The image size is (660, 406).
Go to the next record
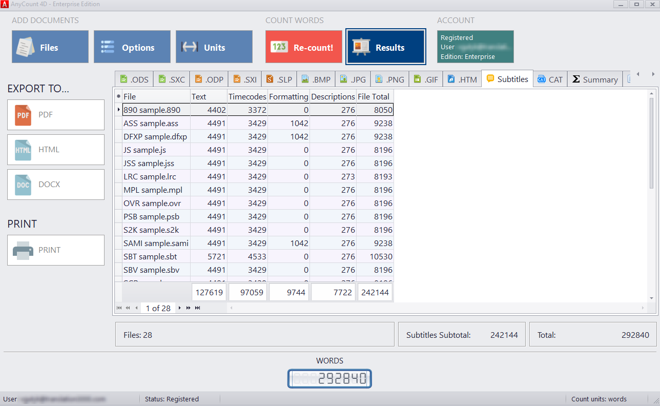pyautogui.click(x=180, y=308)
